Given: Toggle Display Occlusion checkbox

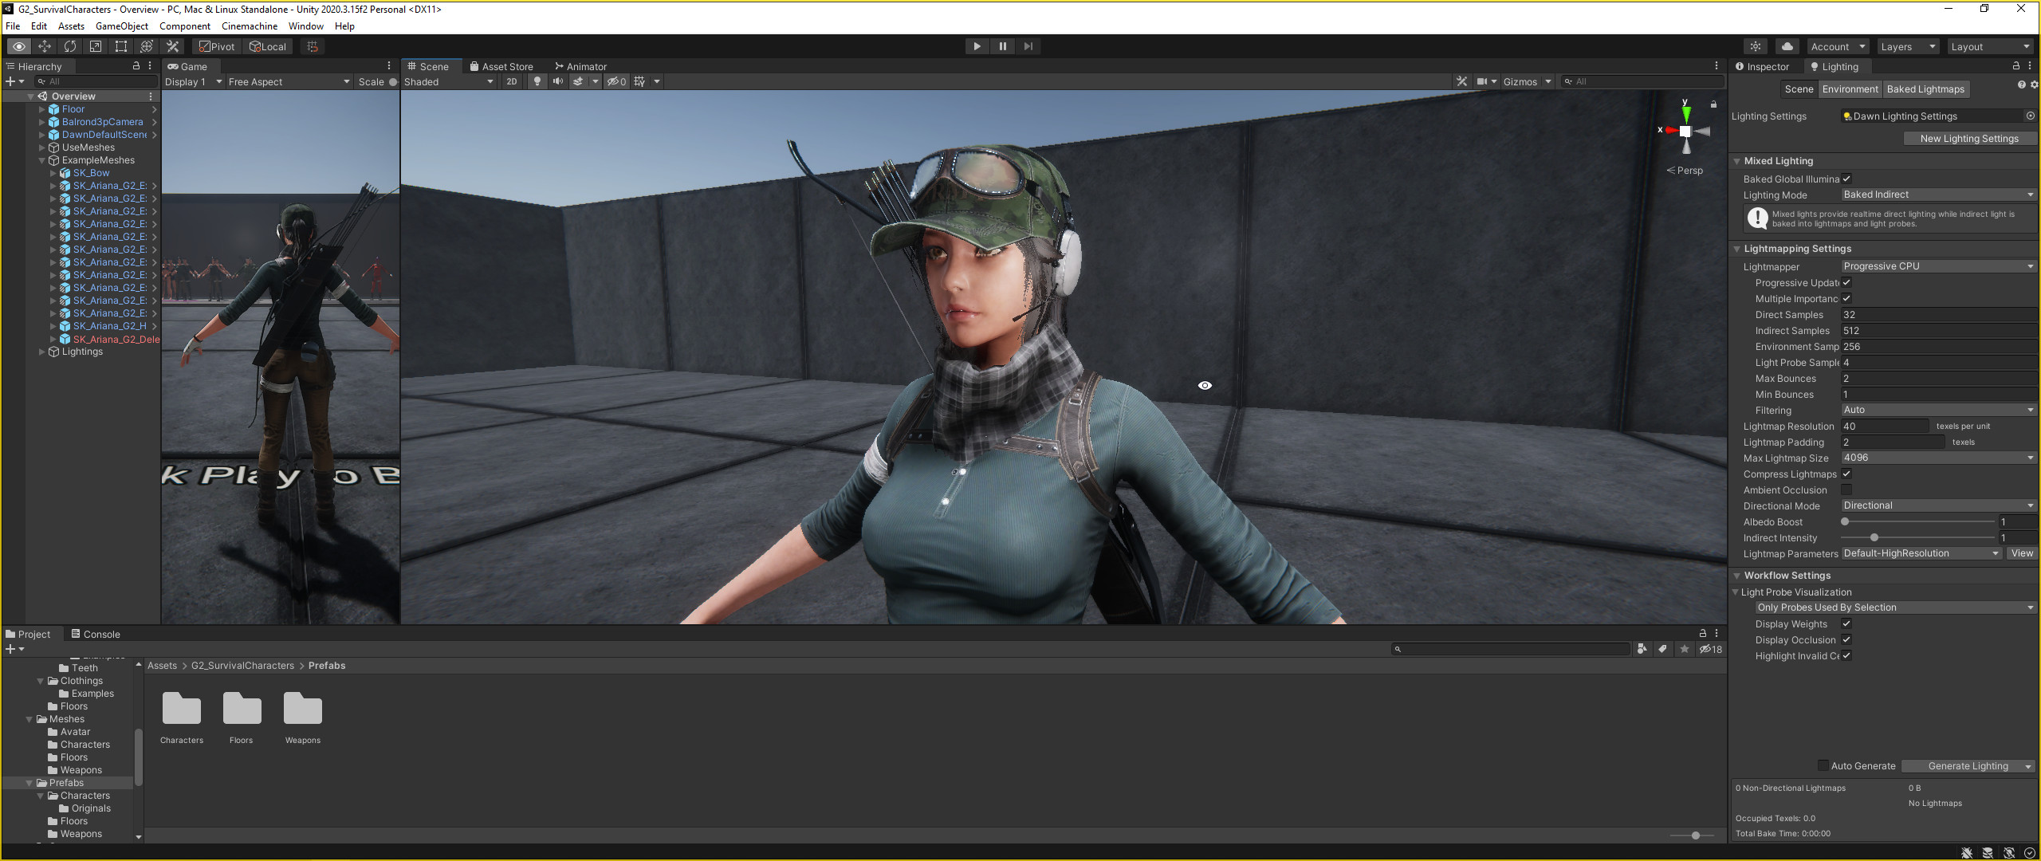Looking at the screenshot, I should tap(1846, 639).
